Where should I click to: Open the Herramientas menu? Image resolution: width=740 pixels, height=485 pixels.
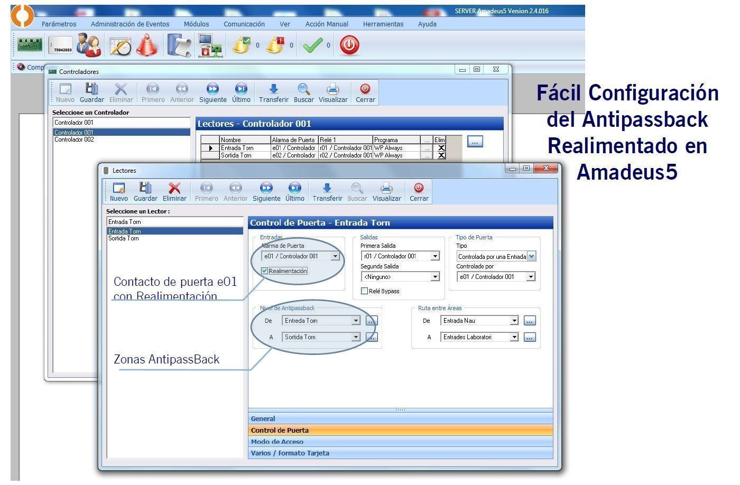(383, 24)
